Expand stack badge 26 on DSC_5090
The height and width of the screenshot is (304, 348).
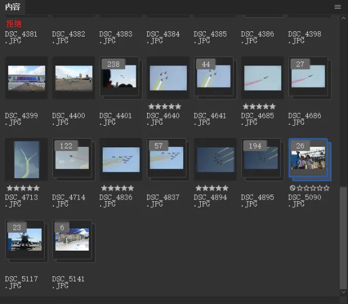coord(300,146)
